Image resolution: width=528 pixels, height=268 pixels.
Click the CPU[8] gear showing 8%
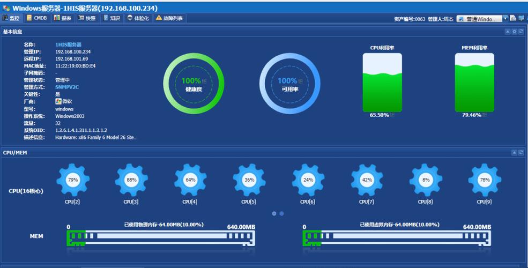(x=426, y=180)
